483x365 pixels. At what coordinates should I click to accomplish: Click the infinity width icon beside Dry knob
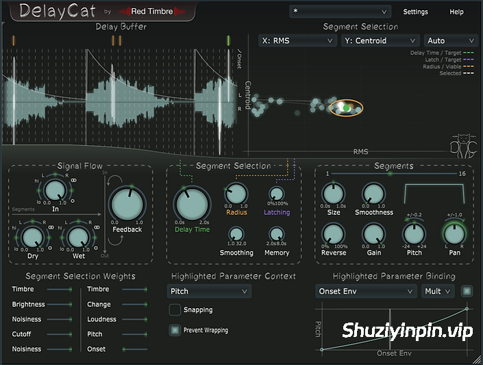(51, 227)
